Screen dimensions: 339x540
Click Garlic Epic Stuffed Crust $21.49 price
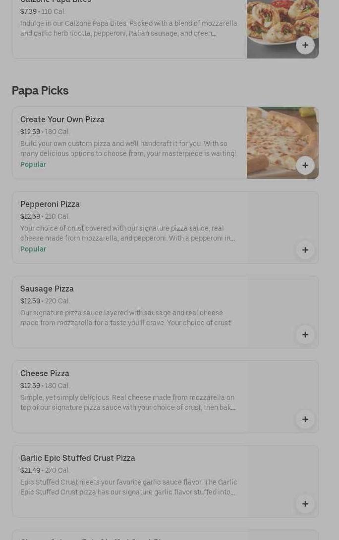click(x=30, y=470)
